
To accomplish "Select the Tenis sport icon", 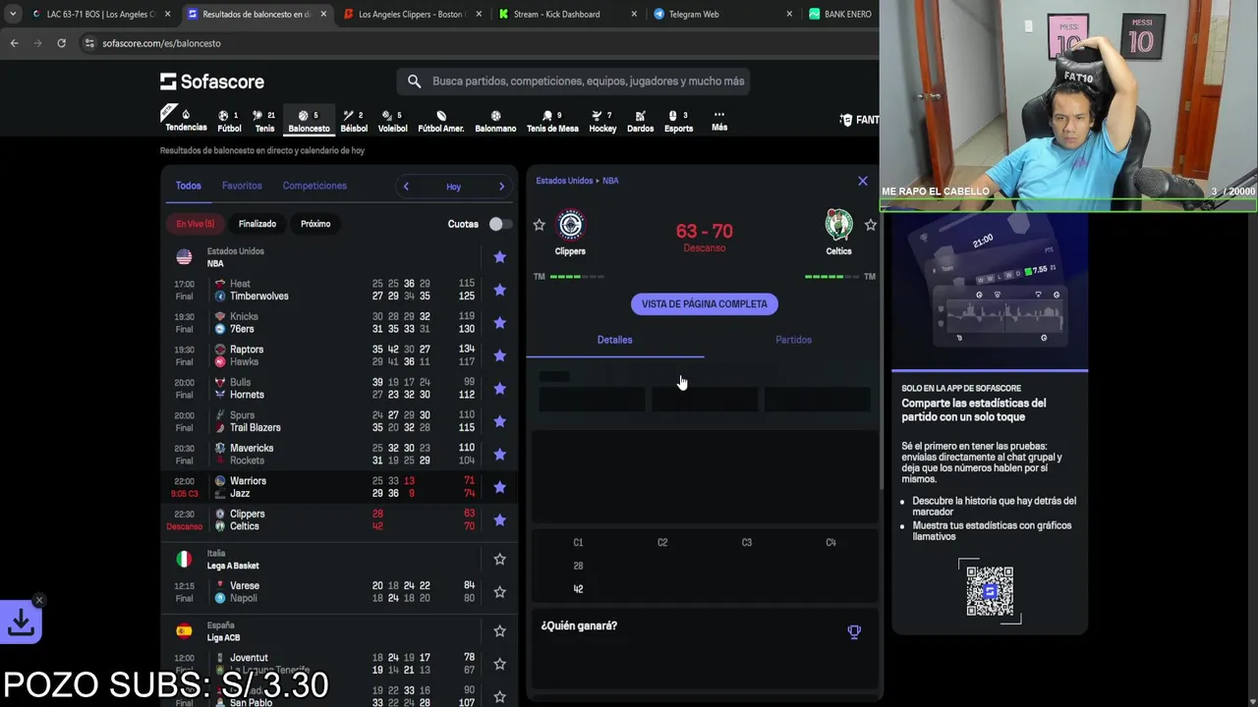I will [264, 121].
